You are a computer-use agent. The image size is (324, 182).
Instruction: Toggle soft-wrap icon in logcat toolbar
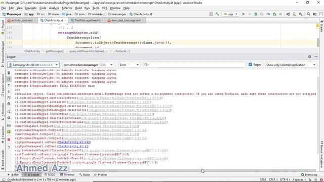tap(9, 98)
